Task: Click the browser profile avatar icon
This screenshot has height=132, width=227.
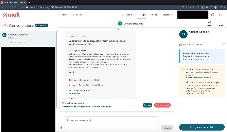Action: pyautogui.click(x=215, y=7)
